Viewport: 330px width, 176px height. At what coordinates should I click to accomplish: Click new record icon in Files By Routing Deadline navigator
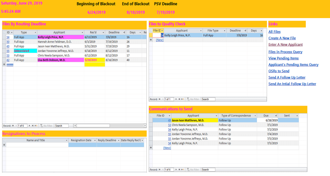36,126
